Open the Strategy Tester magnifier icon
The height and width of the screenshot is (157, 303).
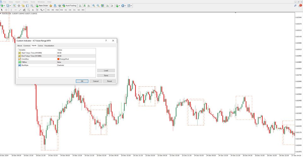(32, 6)
